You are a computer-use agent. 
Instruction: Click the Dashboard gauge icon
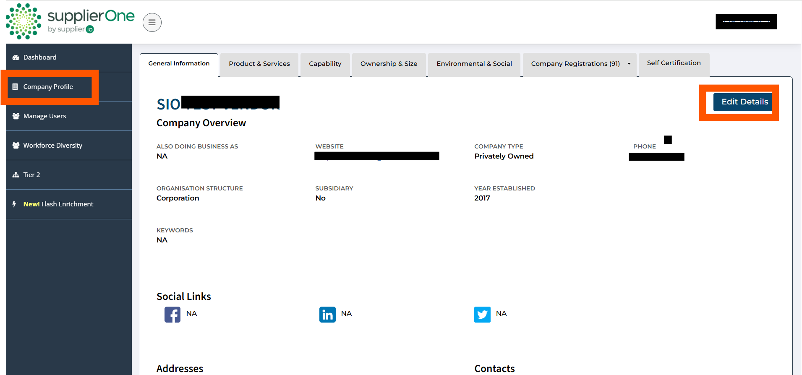pos(16,57)
